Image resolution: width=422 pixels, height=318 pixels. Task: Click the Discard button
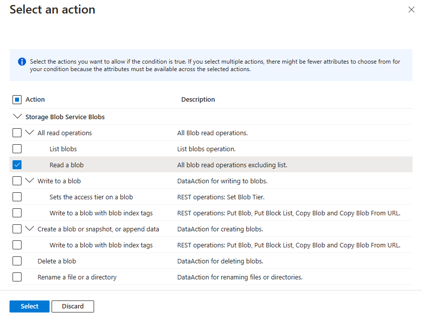pyautogui.click(x=73, y=306)
